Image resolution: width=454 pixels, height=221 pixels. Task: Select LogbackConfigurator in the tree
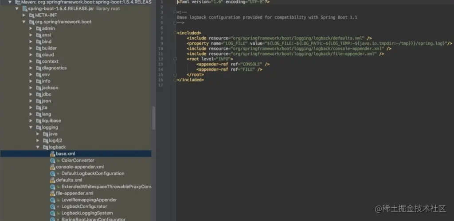[84, 206]
